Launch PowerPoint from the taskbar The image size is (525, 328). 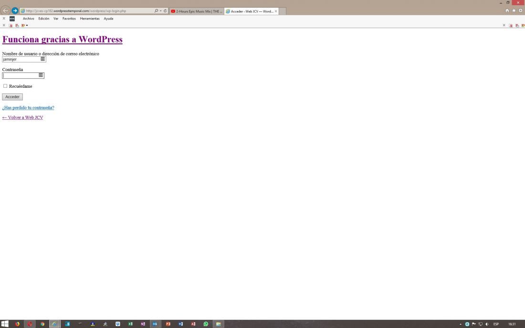click(168, 324)
